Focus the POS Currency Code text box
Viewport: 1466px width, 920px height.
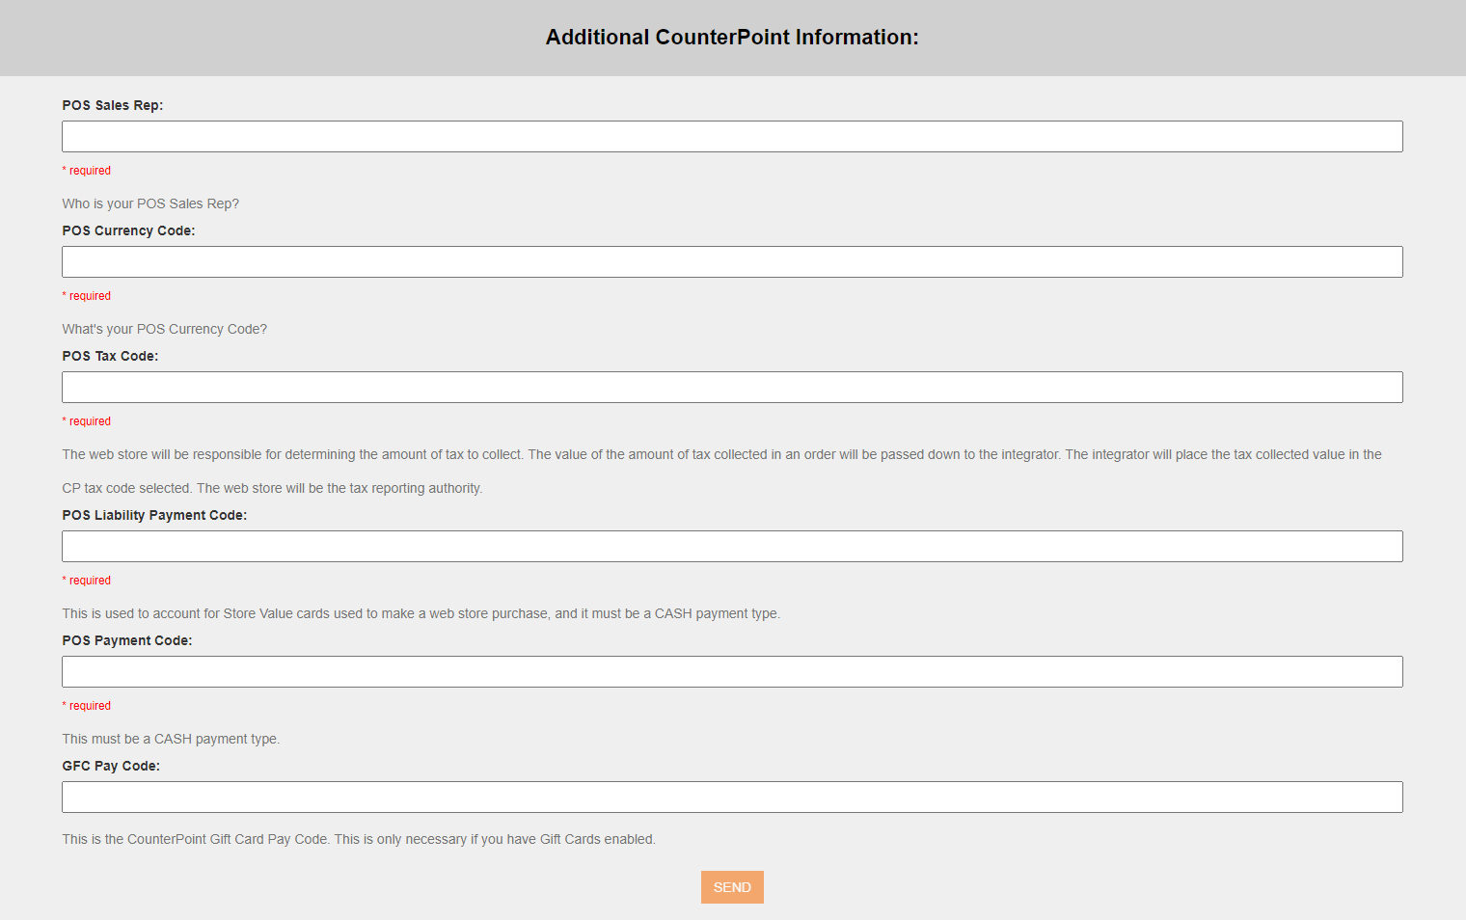[732, 261]
